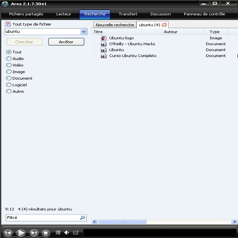The image size is (238, 238).
Task: Click left arrow of horizontal scrollbar
Action: (95, 222)
